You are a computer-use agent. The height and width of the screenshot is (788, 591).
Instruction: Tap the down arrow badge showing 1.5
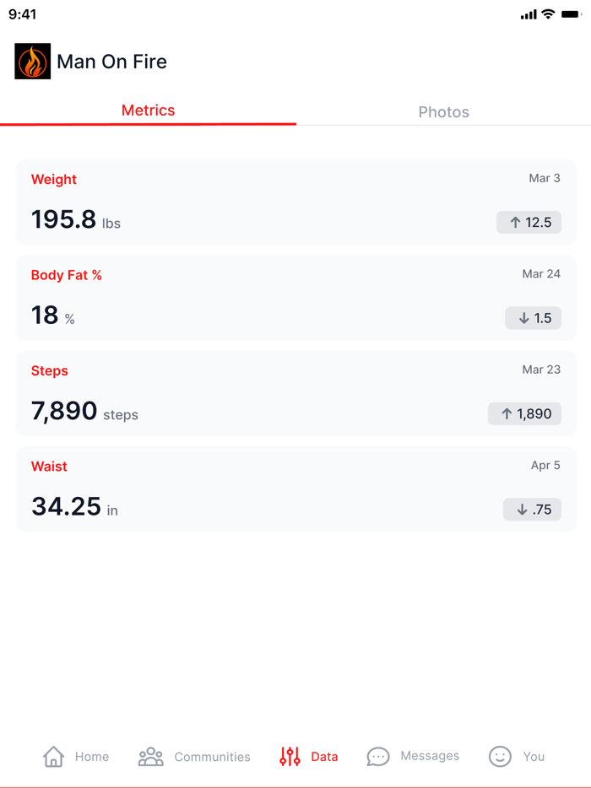point(533,318)
